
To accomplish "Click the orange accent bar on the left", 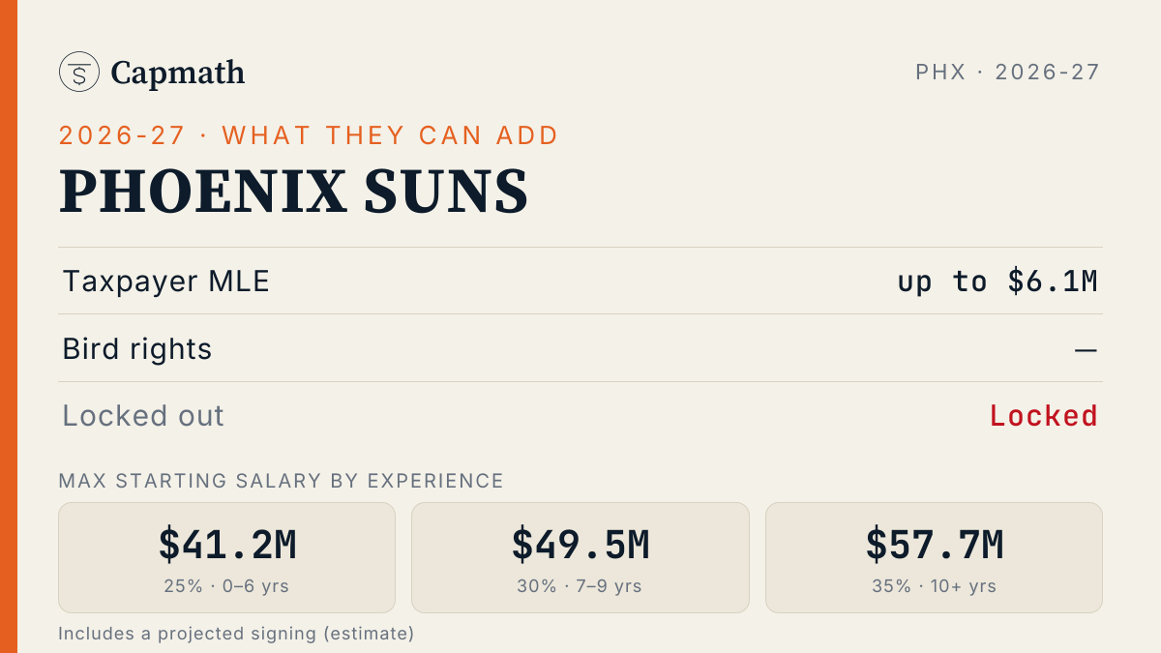I will pyautogui.click(x=9, y=326).
